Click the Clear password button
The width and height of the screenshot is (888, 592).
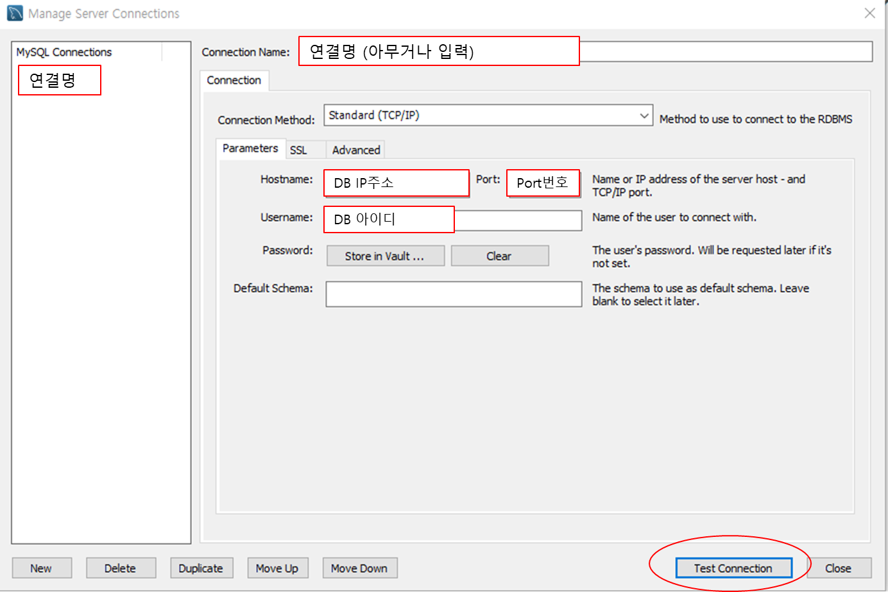[x=500, y=256]
